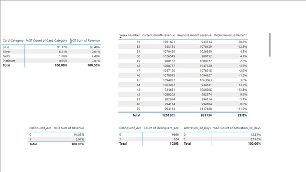Image resolution: width=306 pixels, height=172 pixels.
Task: Click the %GT Count of Card_Category header
Action: tap(46, 41)
